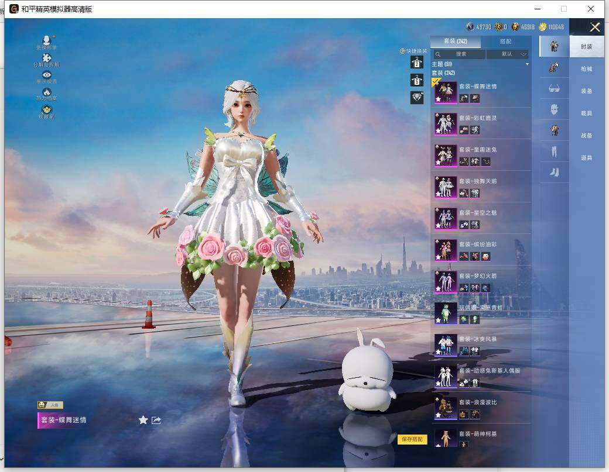Select the glasses accessory category icon
Viewport: 609px width, 472px height.
point(554,88)
